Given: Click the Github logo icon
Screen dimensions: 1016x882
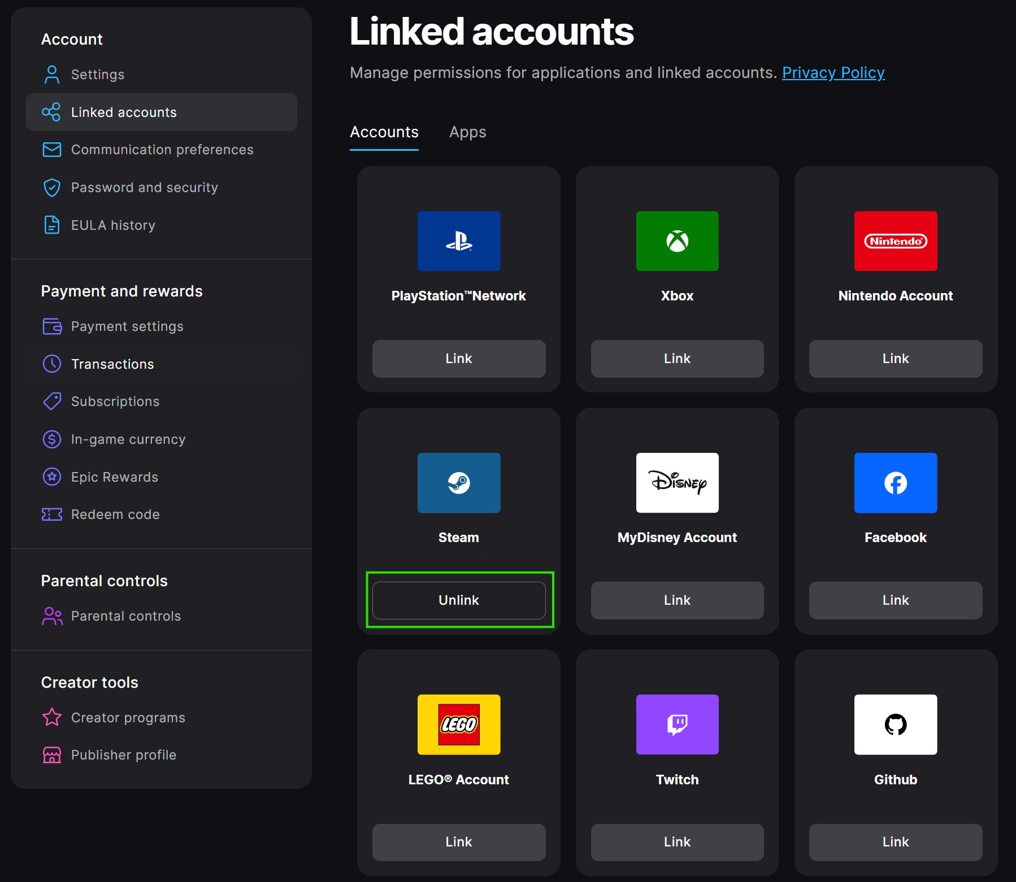Looking at the screenshot, I should tap(895, 724).
